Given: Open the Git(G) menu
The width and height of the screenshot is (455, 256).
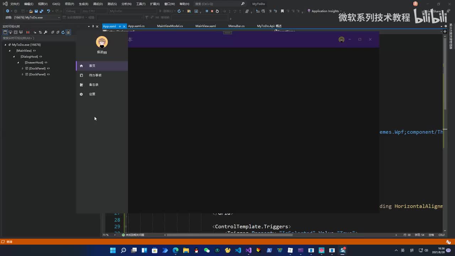Looking at the screenshot, I should click(56, 4).
